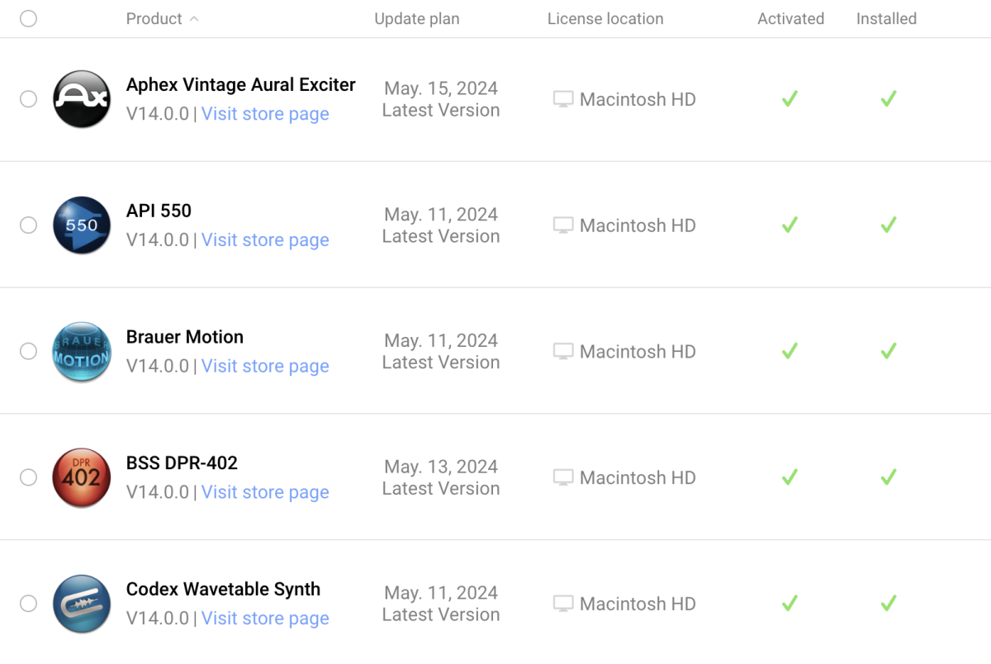Viewport: 991px width, 664px height.
Task: Sort by the Product column header
Action: pyautogui.click(x=154, y=18)
